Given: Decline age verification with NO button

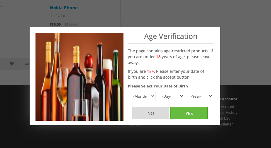Looking at the screenshot, I should (150, 113).
